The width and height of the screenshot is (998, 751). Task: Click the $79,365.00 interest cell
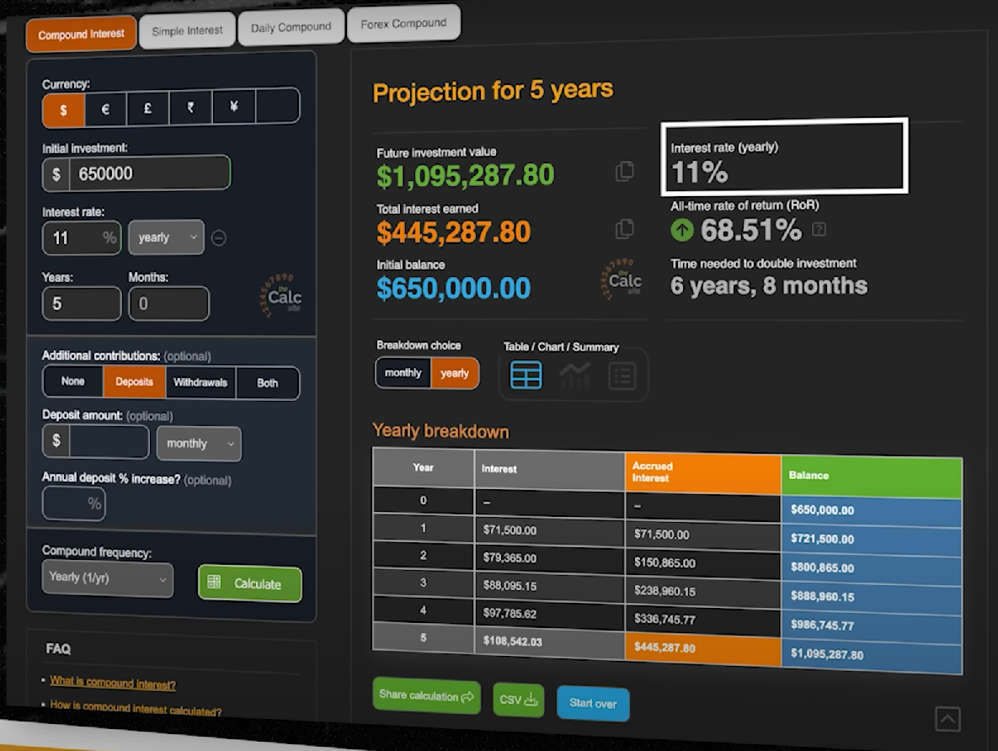[x=549, y=558]
